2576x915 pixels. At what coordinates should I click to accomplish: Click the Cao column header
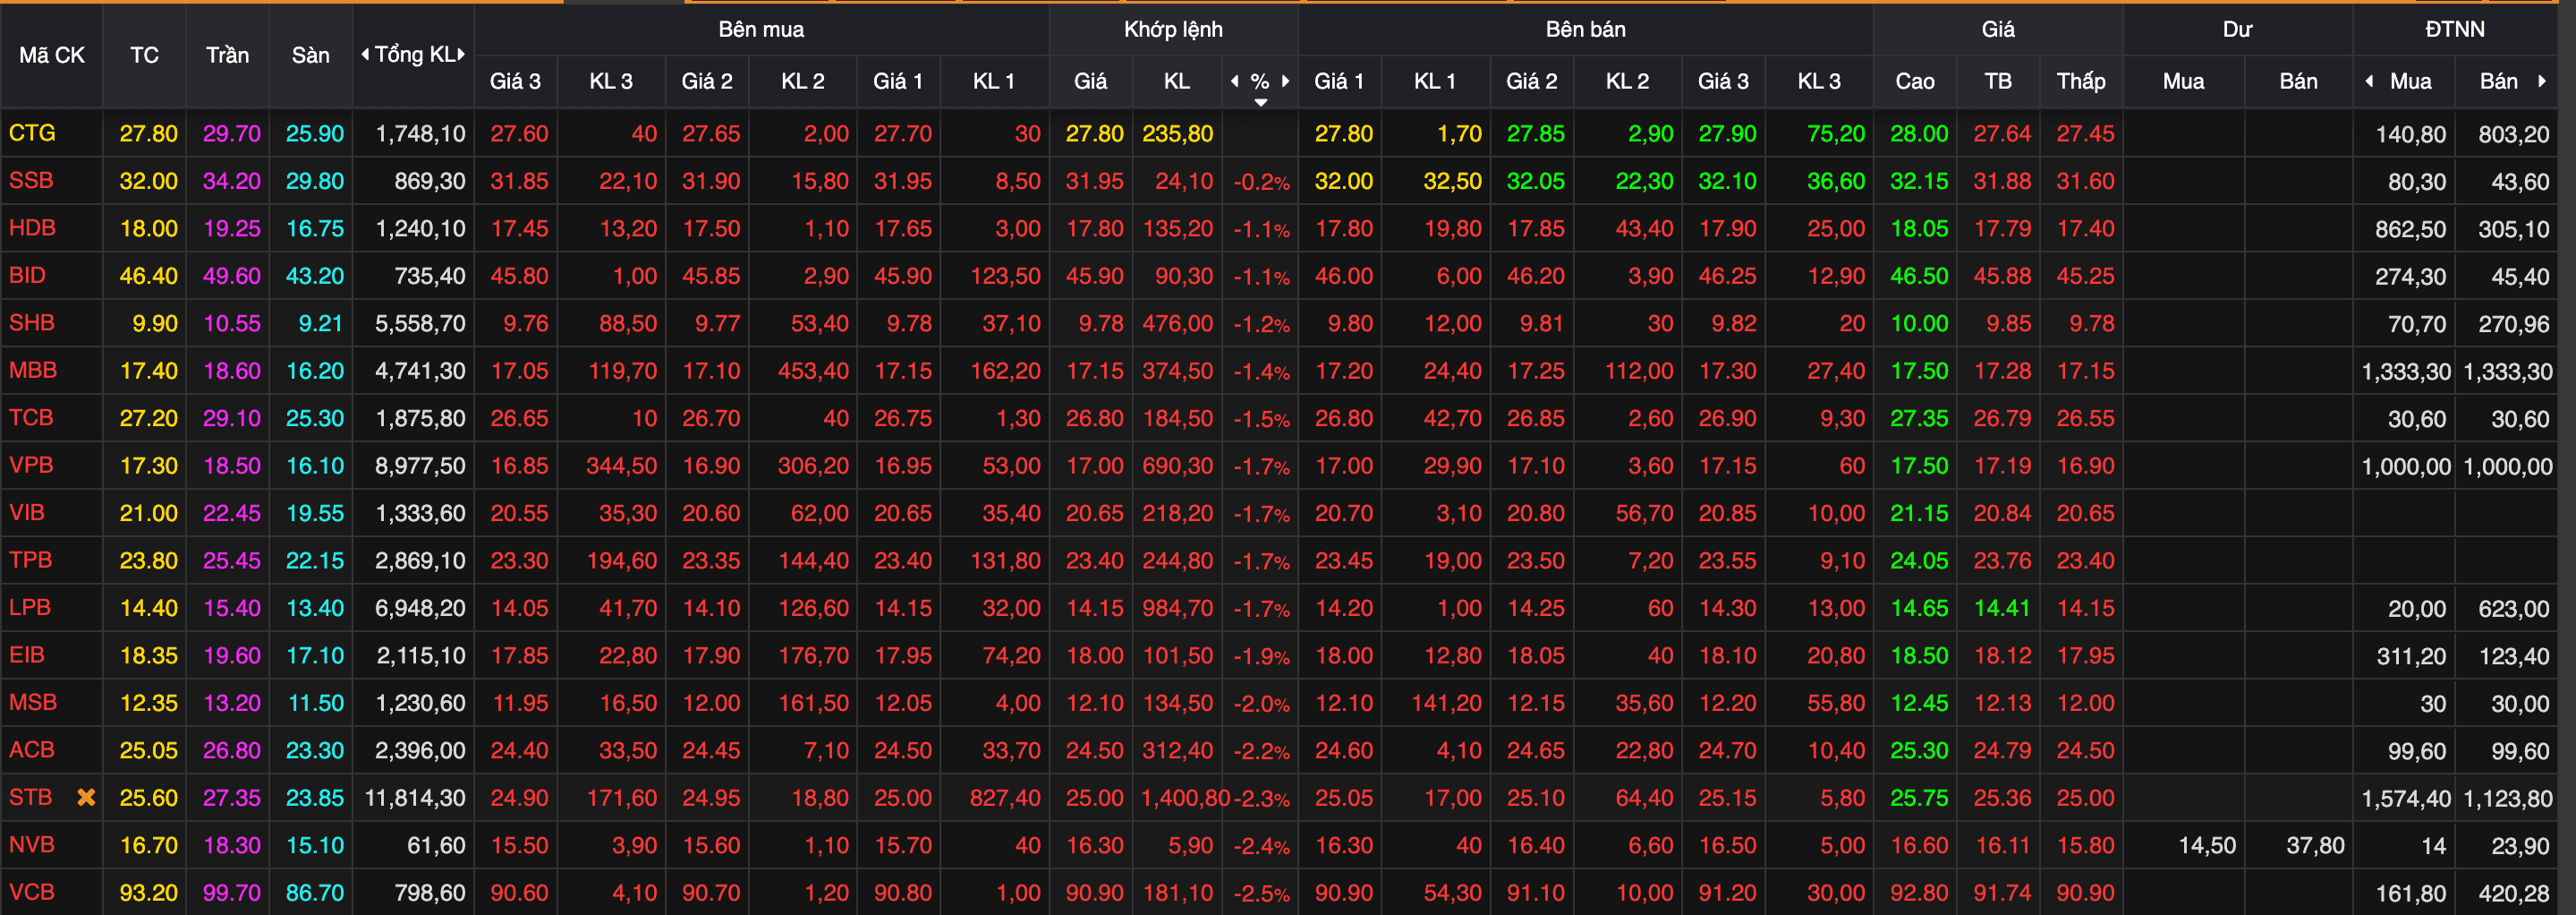coord(1915,81)
